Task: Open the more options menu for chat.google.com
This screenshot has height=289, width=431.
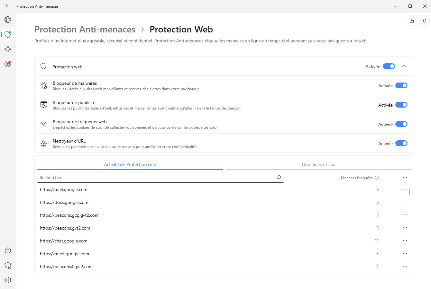Action: tap(405, 241)
